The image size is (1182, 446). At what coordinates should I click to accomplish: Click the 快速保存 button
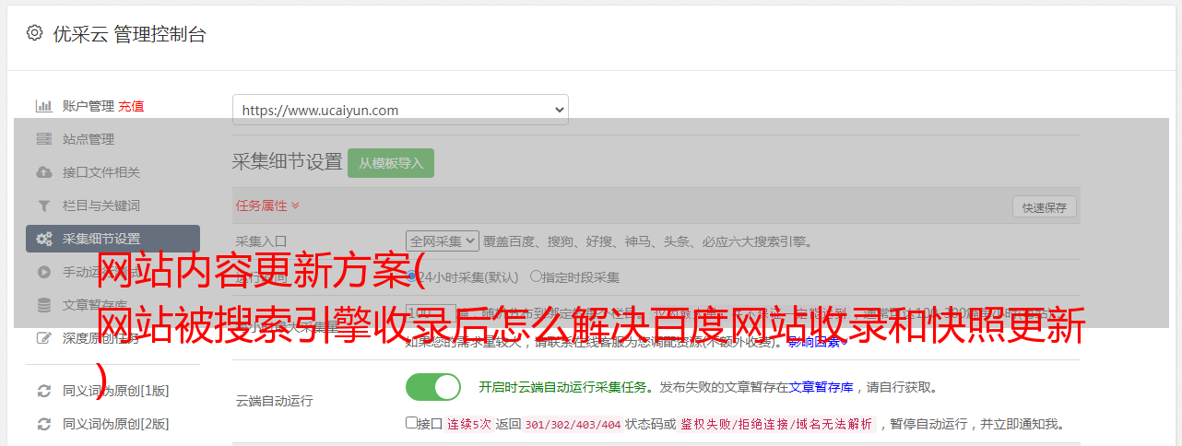[x=1044, y=207]
